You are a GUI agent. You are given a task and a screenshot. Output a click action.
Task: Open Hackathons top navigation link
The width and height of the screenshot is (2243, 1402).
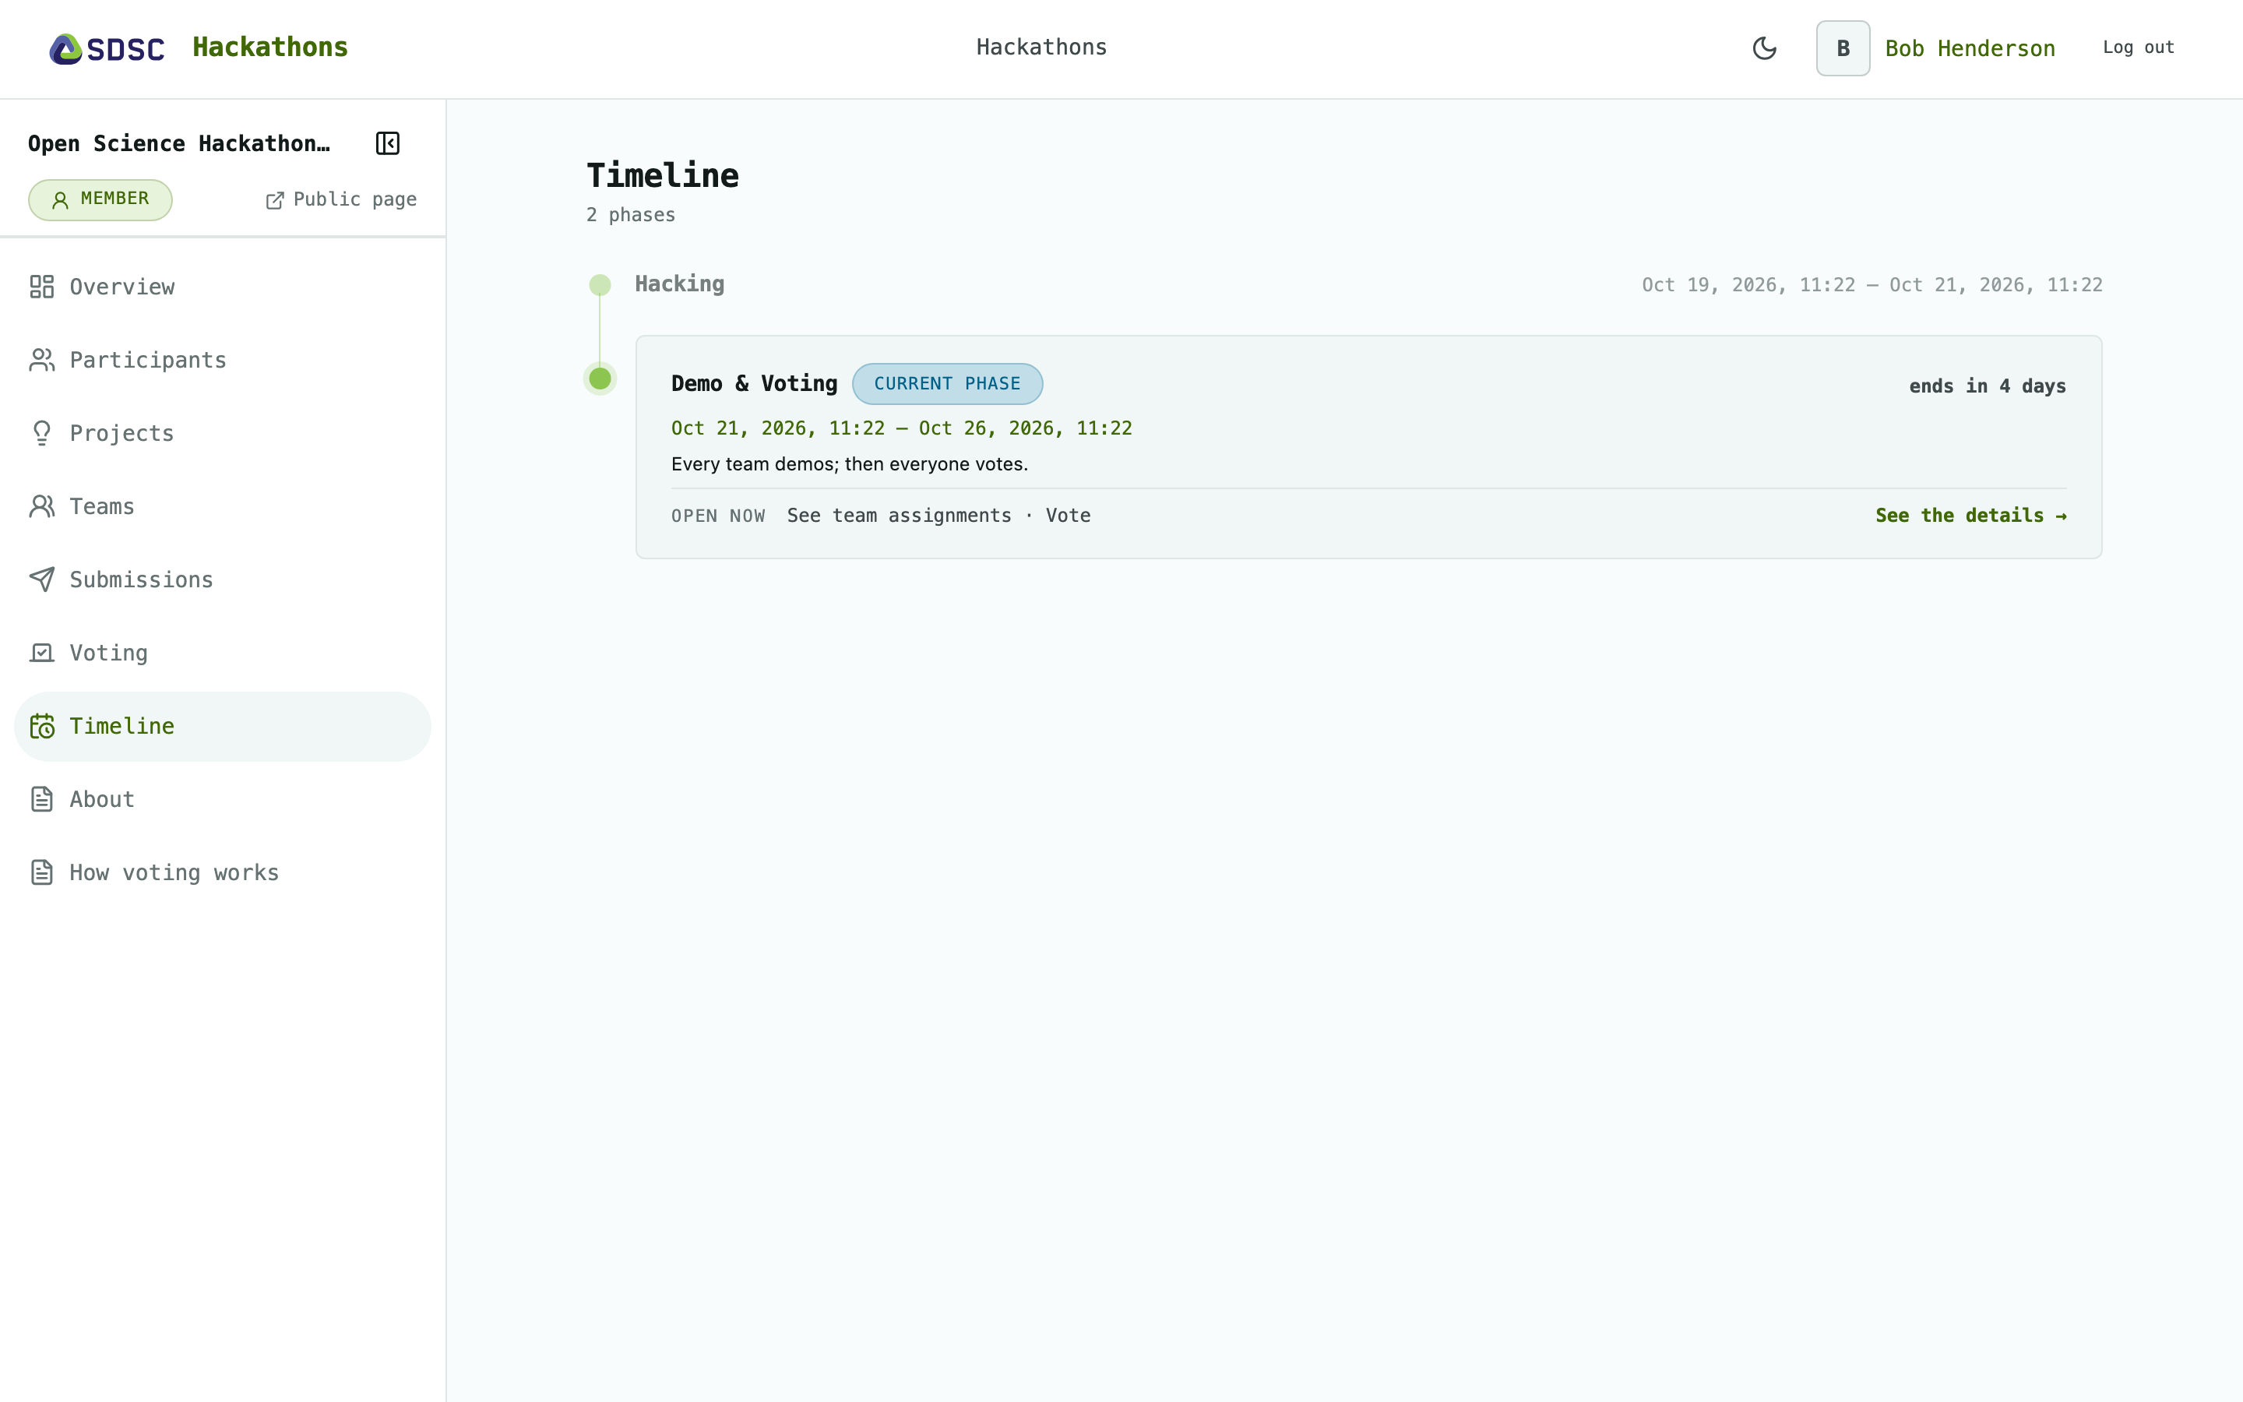[1041, 48]
